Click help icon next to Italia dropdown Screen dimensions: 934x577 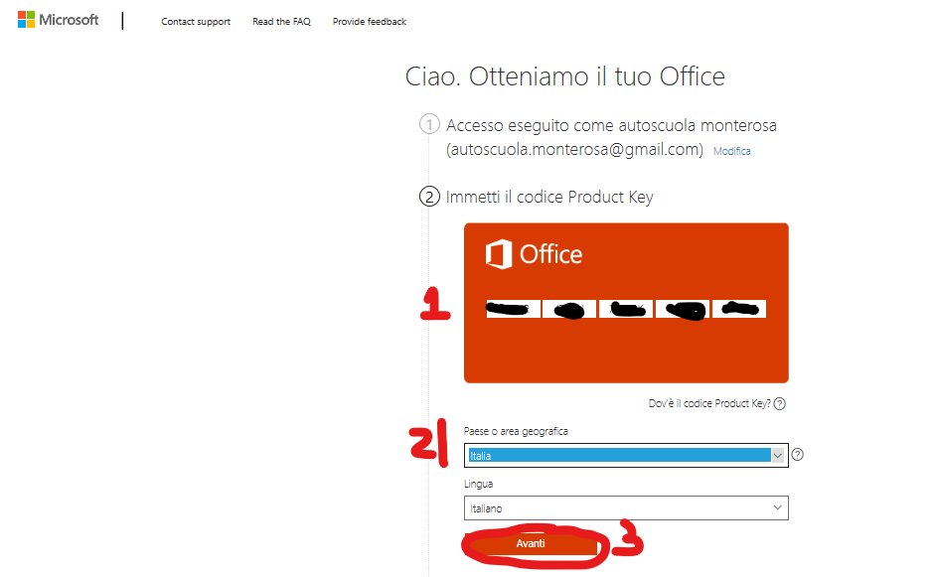tap(798, 455)
